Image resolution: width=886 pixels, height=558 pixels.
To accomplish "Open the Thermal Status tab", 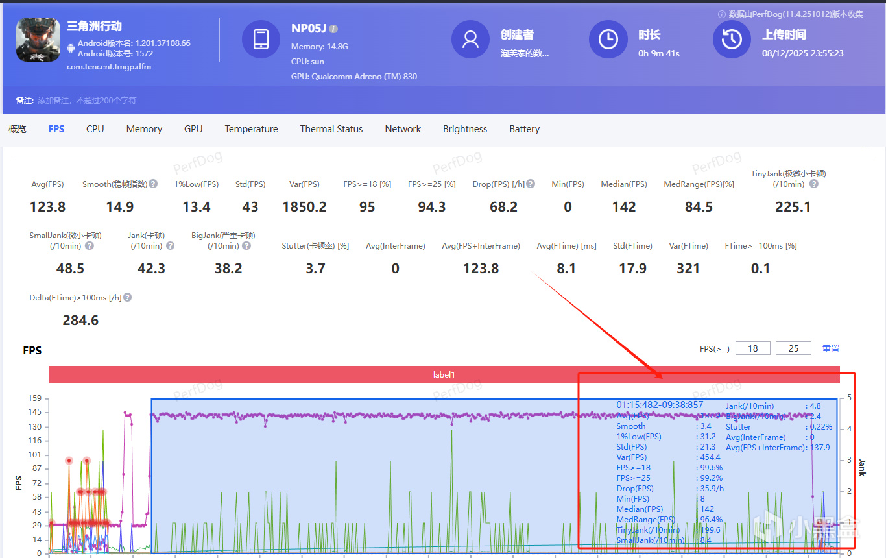I will tap(331, 129).
